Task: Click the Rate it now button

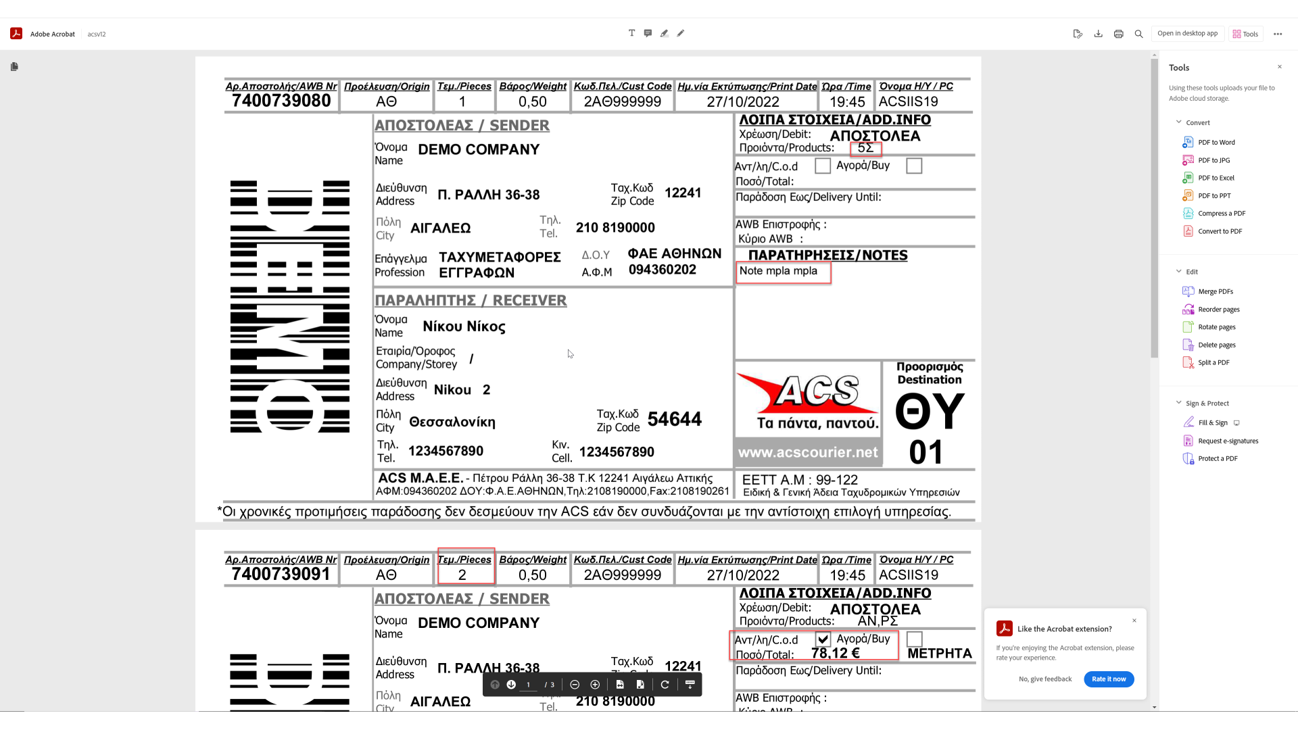Action: (x=1109, y=679)
